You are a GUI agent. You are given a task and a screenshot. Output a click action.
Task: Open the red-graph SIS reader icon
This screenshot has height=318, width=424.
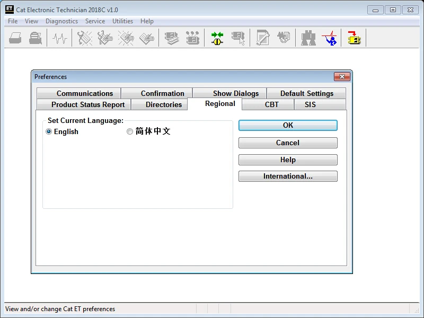(329, 38)
